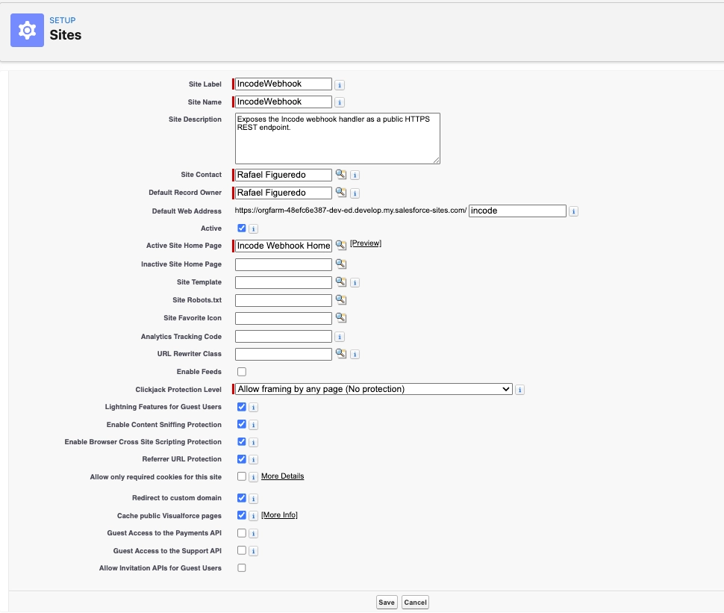
Task: Show info icon for Default Web Address
Action: 573,211
